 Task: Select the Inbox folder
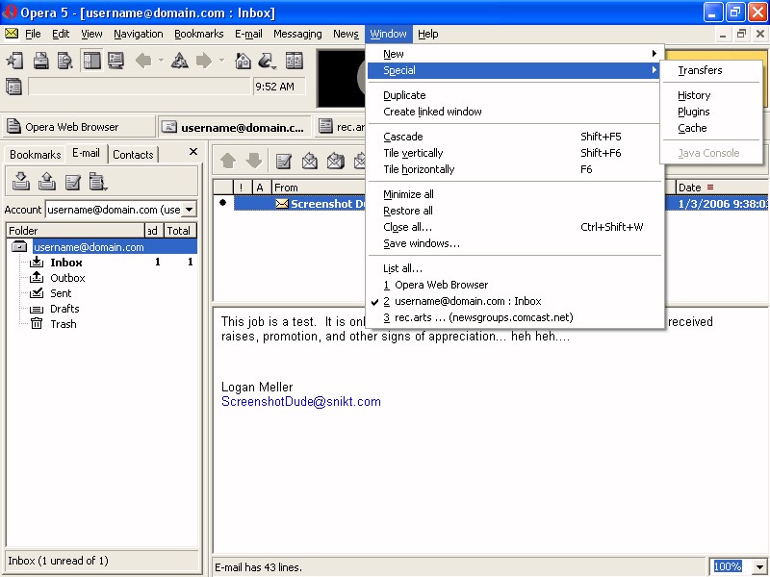66,263
